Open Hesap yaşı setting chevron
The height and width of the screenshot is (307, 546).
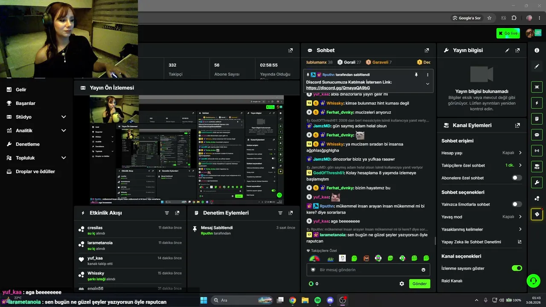click(520, 153)
